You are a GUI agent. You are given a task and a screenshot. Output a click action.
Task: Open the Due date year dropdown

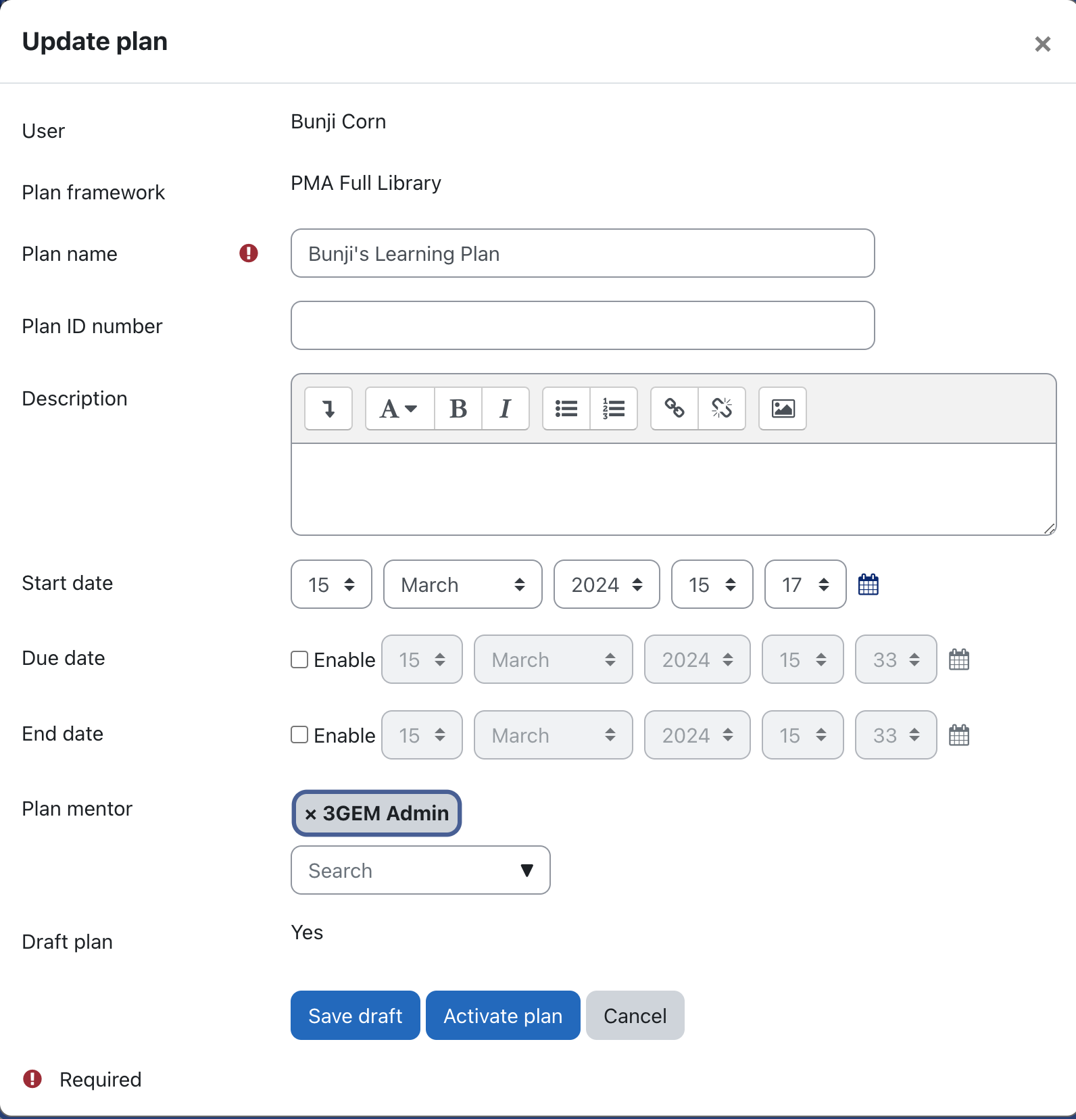(x=698, y=660)
